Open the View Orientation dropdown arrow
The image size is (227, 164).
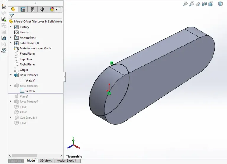[215, 4]
